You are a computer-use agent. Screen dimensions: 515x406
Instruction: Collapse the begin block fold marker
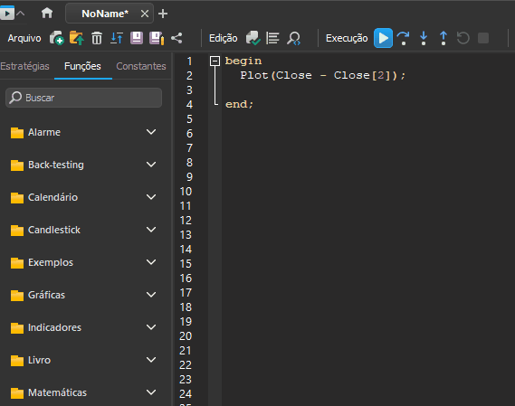click(215, 61)
